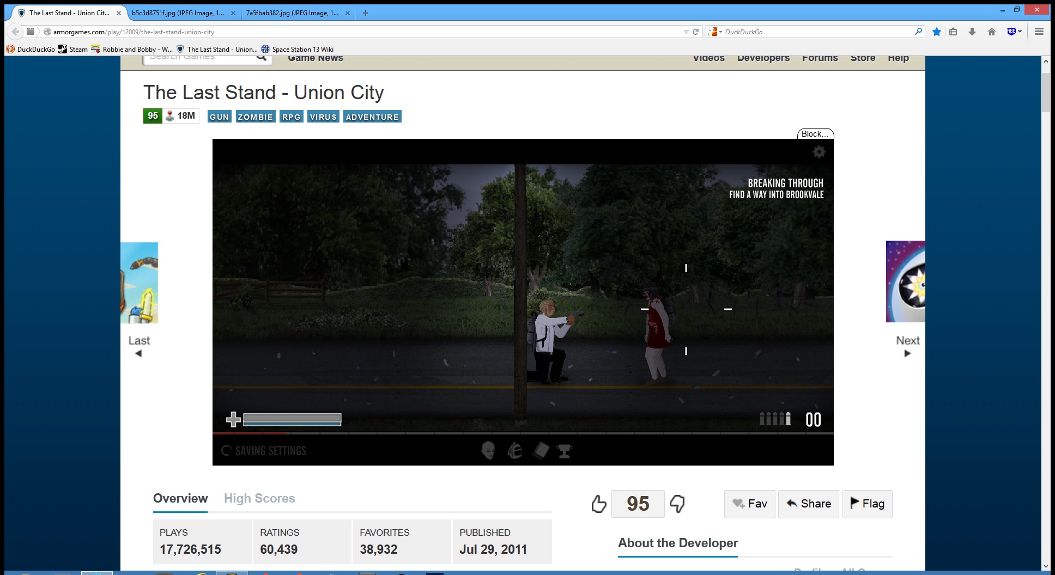Expand the URL bar history dropdown

click(686, 32)
